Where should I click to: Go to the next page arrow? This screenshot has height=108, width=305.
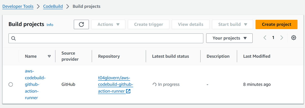click(282, 38)
